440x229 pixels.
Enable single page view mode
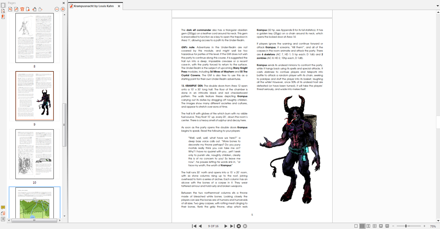pyautogui.click(x=356, y=226)
